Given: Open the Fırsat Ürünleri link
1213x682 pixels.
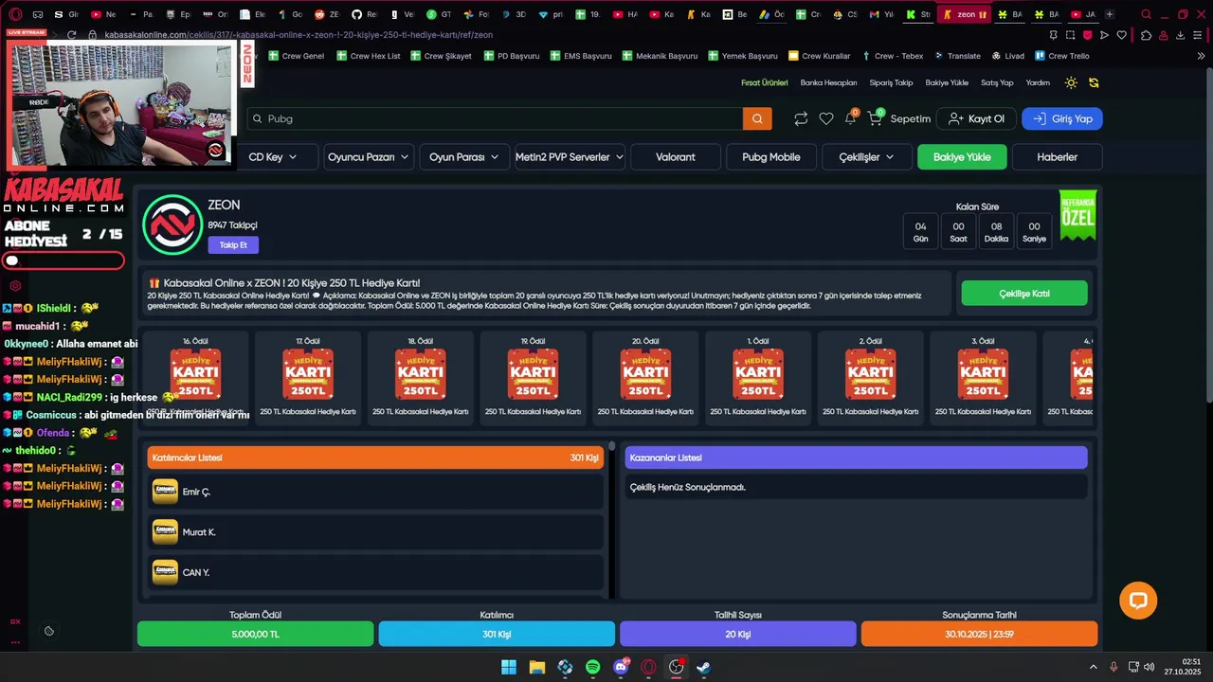Looking at the screenshot, I should 765,82.
